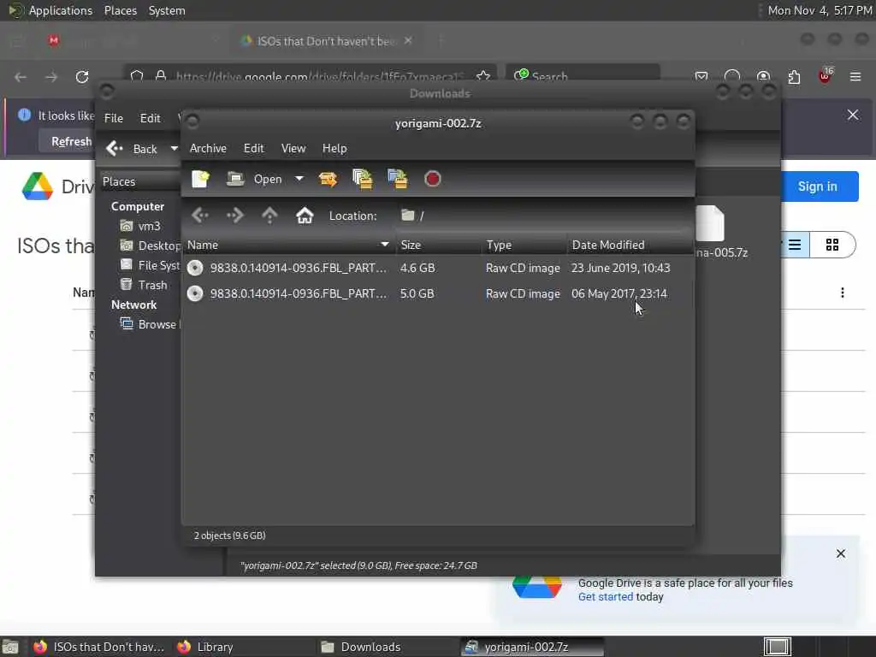Click the file icon for na-005.7z
This screenshot has height=657, width=876.
[711, 223]
